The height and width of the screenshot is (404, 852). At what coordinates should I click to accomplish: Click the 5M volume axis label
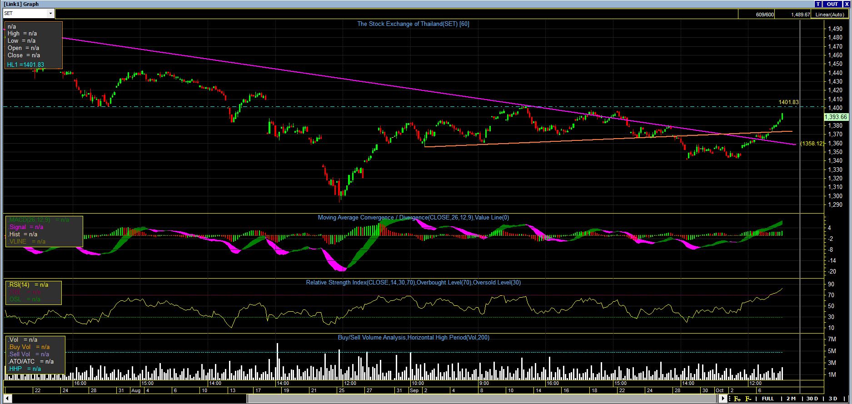click(x=832, y=351)
